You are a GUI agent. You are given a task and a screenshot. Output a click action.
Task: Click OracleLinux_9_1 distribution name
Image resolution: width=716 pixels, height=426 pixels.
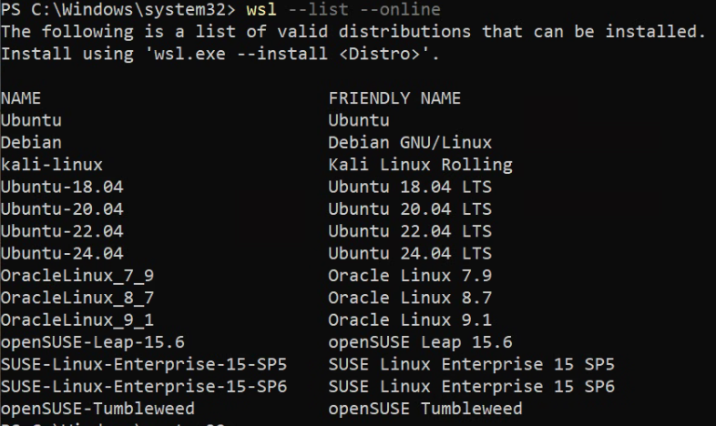tap(77, 320)
